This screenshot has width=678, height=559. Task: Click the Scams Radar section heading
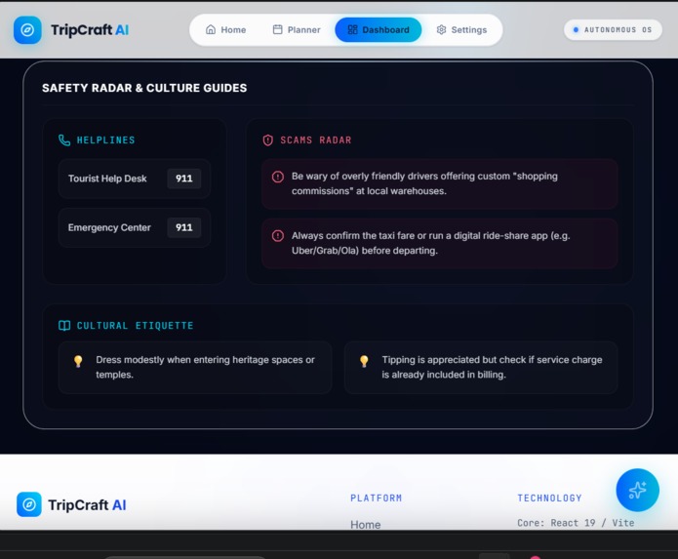(316, 140)
